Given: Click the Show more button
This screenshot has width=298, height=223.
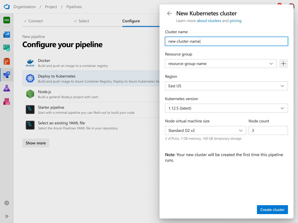Looking at the screenshot, I should coord(35,143).
